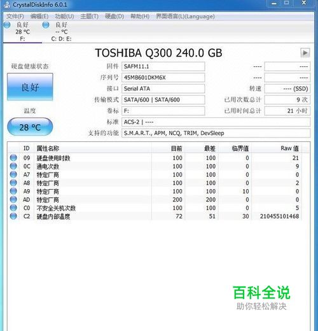Click the power-on count field 9 次
Image resolution: width=318 pixels, height=331 pixels.
point(287,99)
